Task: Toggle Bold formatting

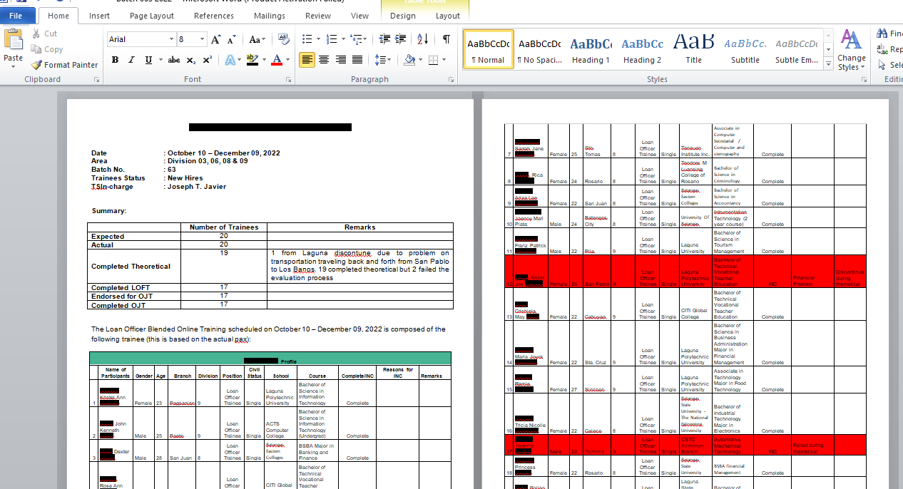Action: click(x=115, y=60)
